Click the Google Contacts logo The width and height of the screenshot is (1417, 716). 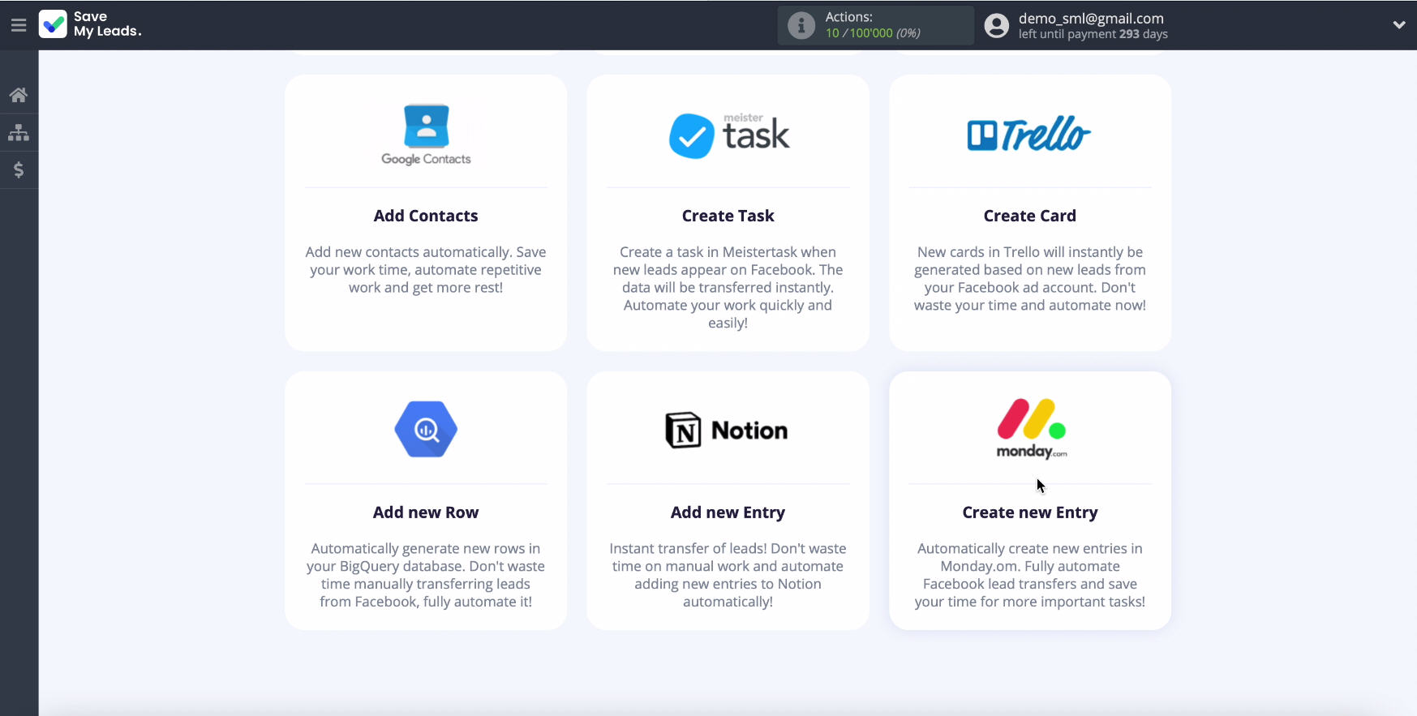426,135
